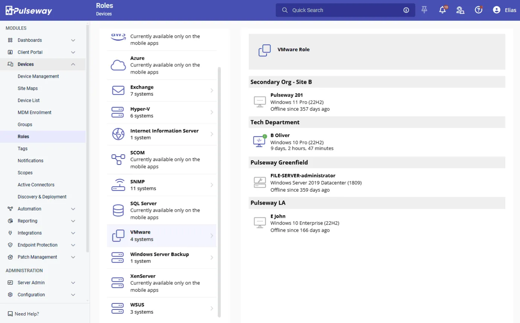Select Windows Server Backup role name
The image size is (520, 323).
point(160,254)
